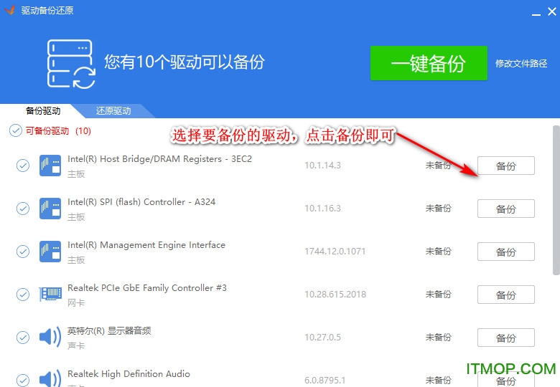Click 未备份 status of Realtek High Definition Audio
This screenshot has height=387, width=560.
pos(438,381)
